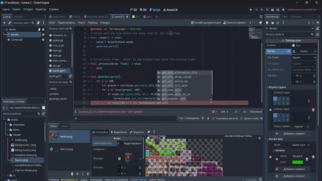Create a new resource in Inspector toolbar
322x181 pixels.
pyautogui.click(x=267, y=23)
